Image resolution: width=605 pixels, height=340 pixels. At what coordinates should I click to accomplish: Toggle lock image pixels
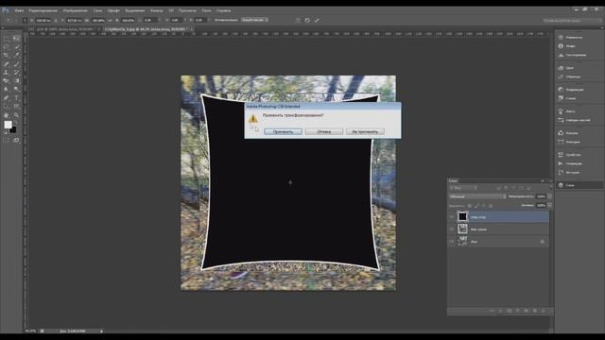[x=476, y=206]
